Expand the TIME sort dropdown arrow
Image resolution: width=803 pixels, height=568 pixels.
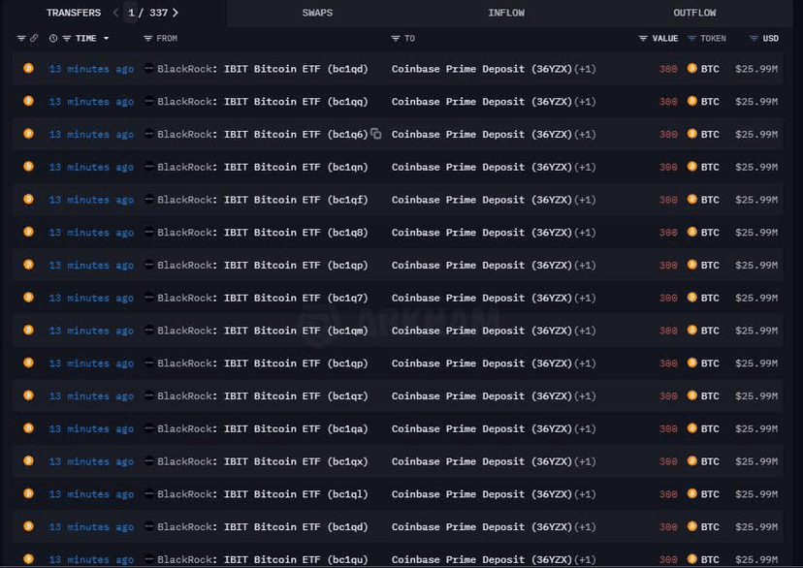pyautogui.click(x=106, y=39)
